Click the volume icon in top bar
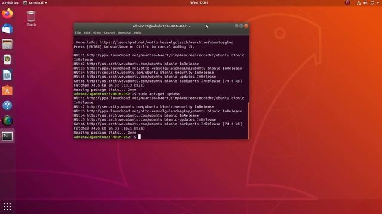Viewport: 382px width, 214px height. tap(365, 3)
